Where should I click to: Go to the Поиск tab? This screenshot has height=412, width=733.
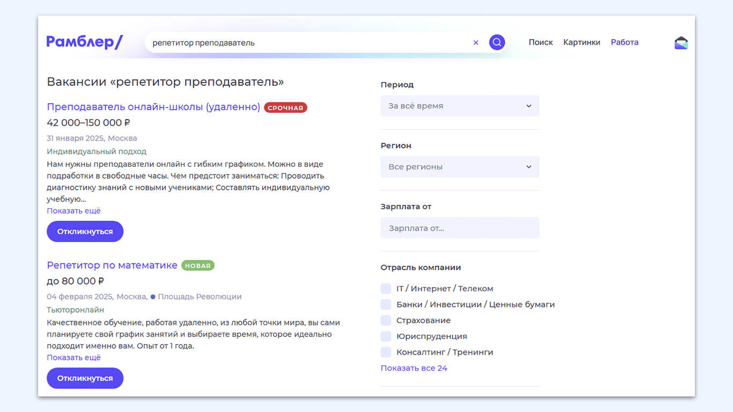[x=540, y=42]
